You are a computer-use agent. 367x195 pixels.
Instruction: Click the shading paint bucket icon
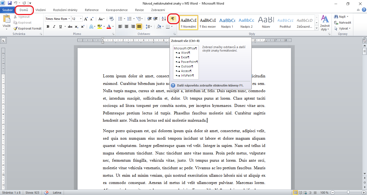tap(159, 27)
